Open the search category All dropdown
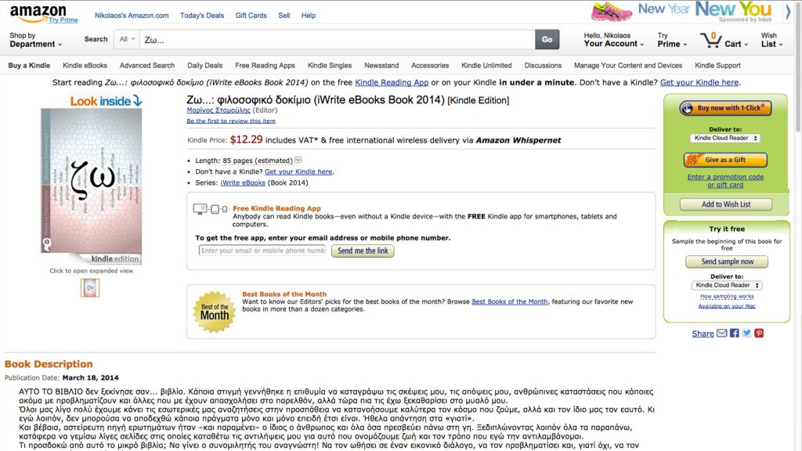This screenshot has height=451, width=802. tap(127, 39)
